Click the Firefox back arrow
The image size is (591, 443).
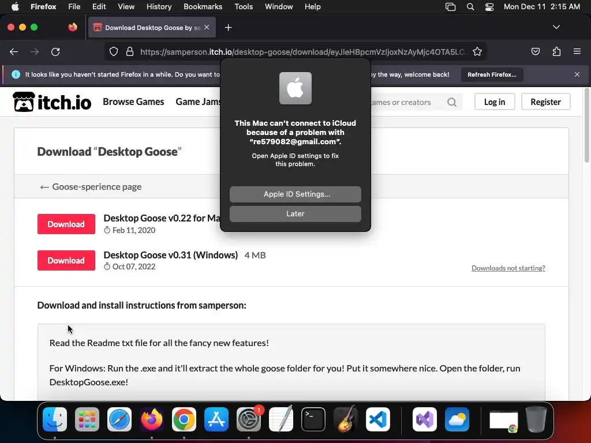point(14,51)
